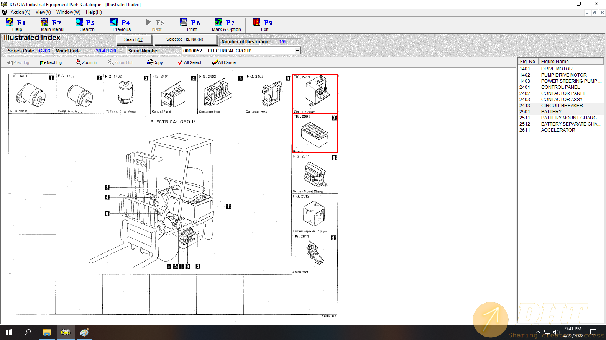
Task: Open the volume control in tray
Action: click(x=556, y=332)
